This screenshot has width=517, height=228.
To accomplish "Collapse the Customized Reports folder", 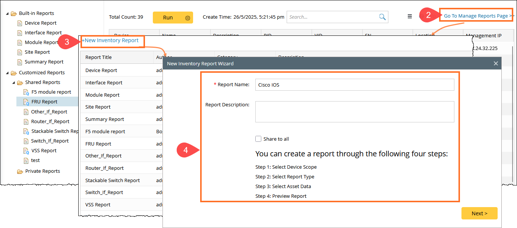I will 7,73.
